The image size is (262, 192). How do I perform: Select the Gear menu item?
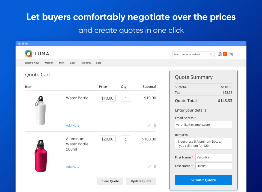pos(73,63)
